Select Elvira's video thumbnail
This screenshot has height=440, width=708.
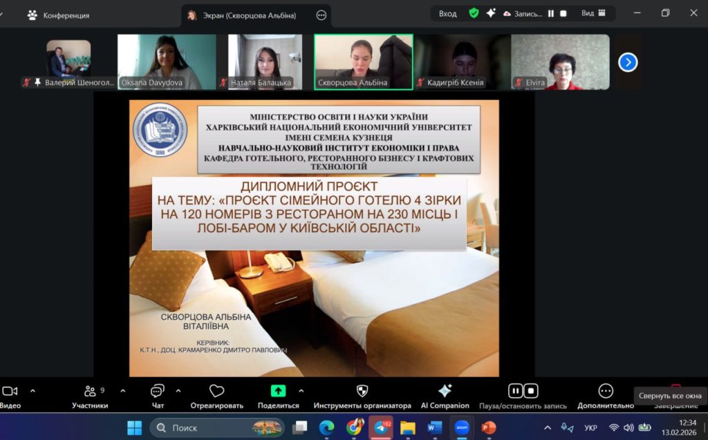(x=560, y=62)
